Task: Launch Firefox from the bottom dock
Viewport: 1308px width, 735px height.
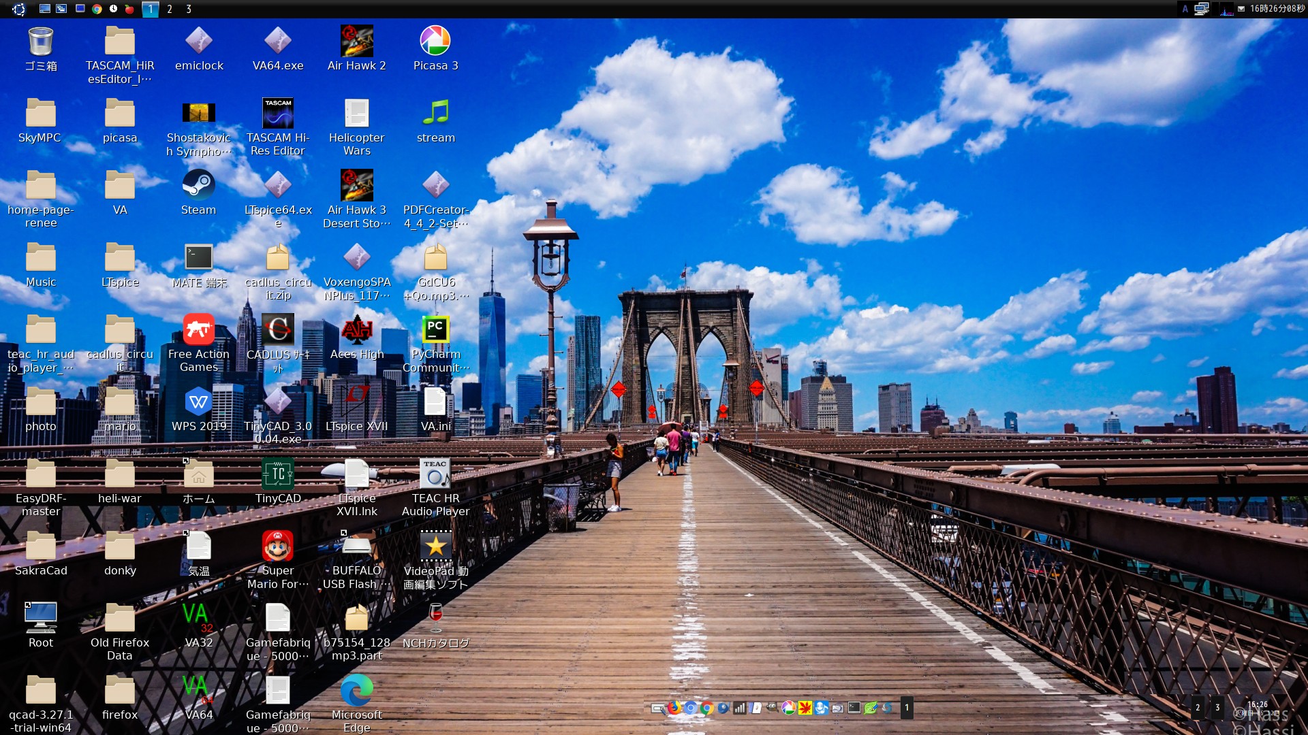Action: (674, 708)
